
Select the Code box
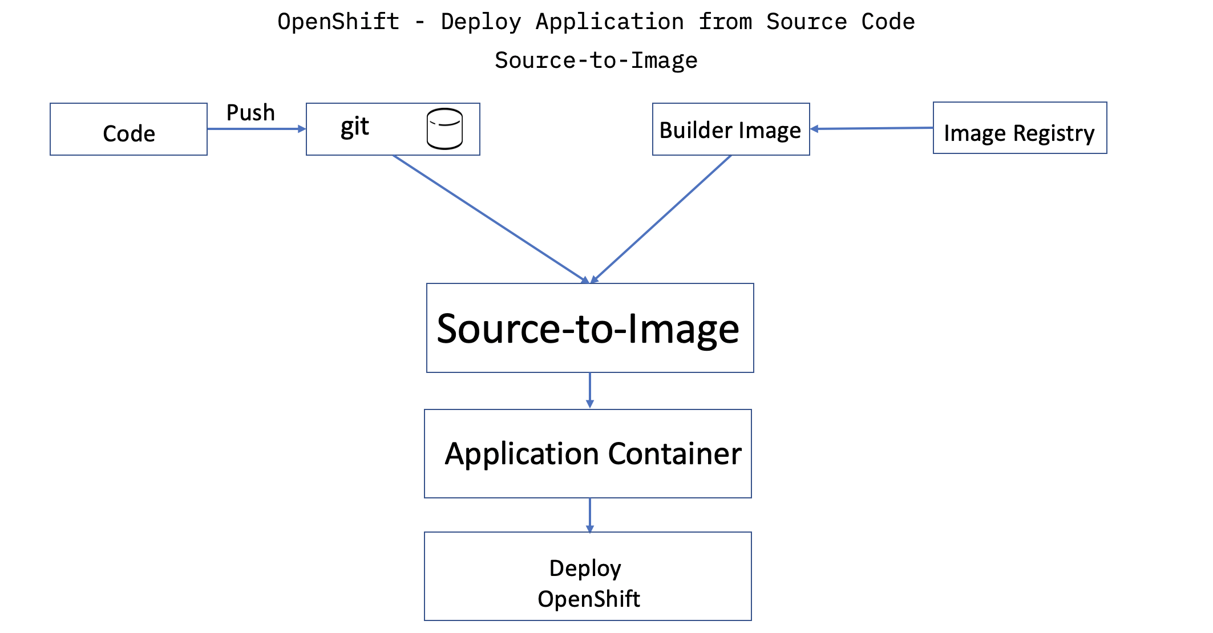(x=128, y=129)
